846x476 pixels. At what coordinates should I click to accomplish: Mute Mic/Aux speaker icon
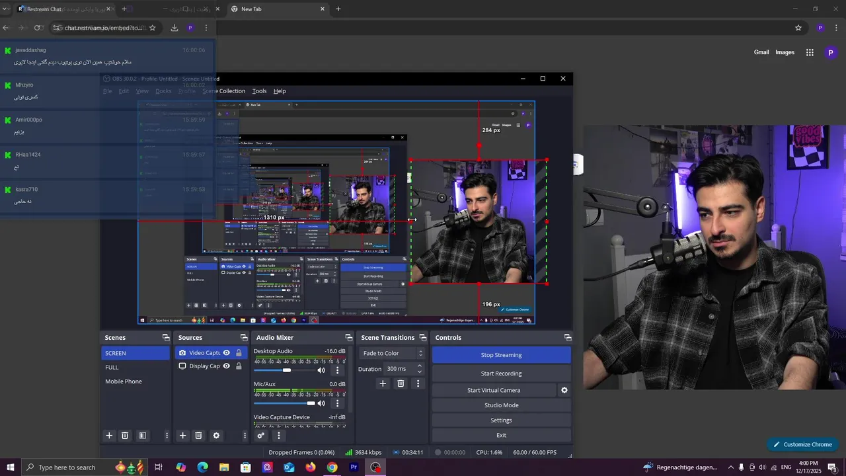point(321,403)
